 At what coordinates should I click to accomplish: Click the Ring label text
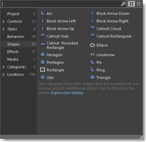pyautogui.click(x=101, y=70)
